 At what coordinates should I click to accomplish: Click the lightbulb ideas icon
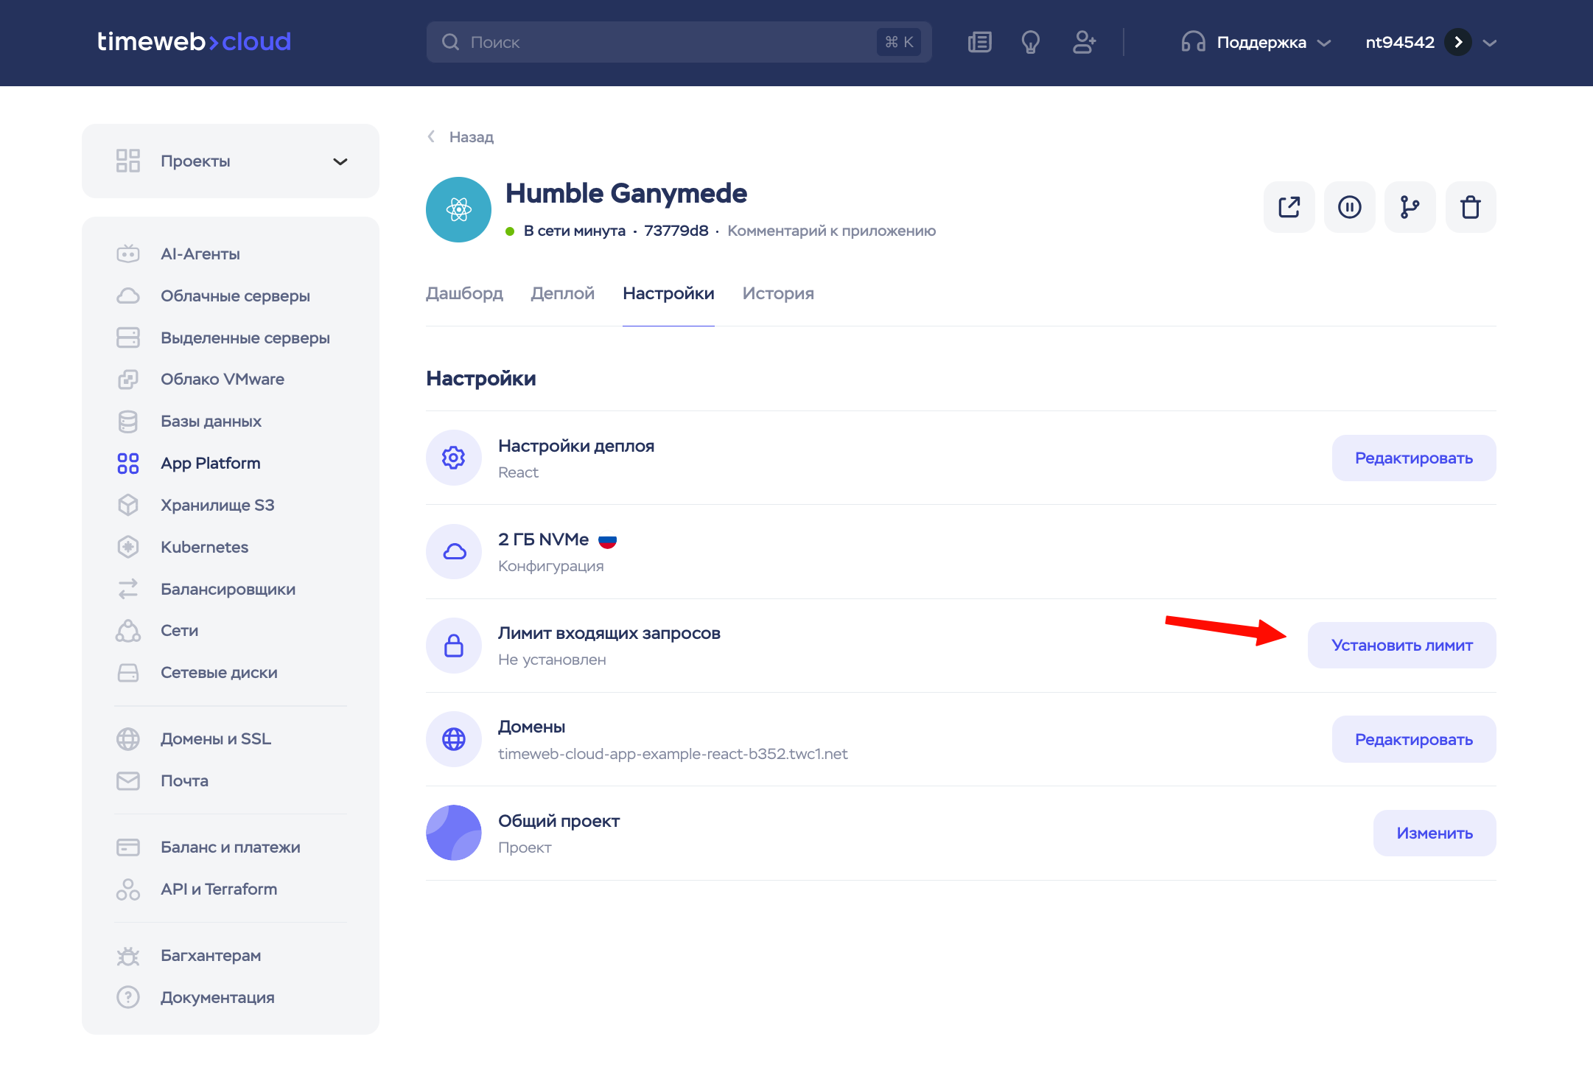click(1030, 42)
